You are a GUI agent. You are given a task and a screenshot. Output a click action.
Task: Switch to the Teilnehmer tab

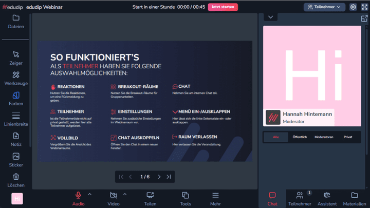pyautogui.click(x=300, y=199)
